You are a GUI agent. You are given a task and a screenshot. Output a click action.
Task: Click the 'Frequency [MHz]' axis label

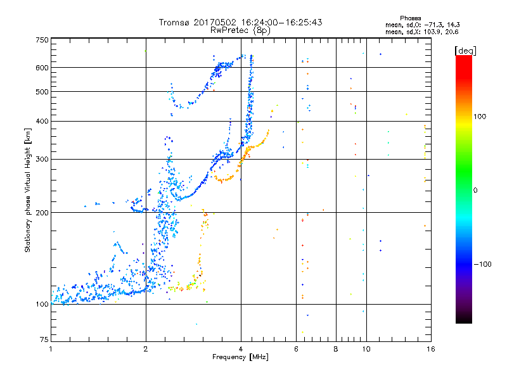[x=240, y=357]
